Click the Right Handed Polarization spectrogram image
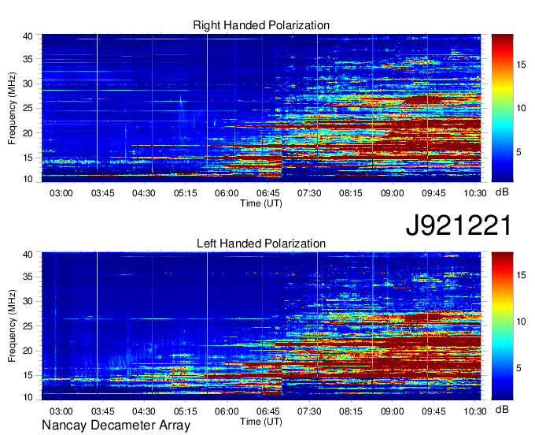 [261, 108]
